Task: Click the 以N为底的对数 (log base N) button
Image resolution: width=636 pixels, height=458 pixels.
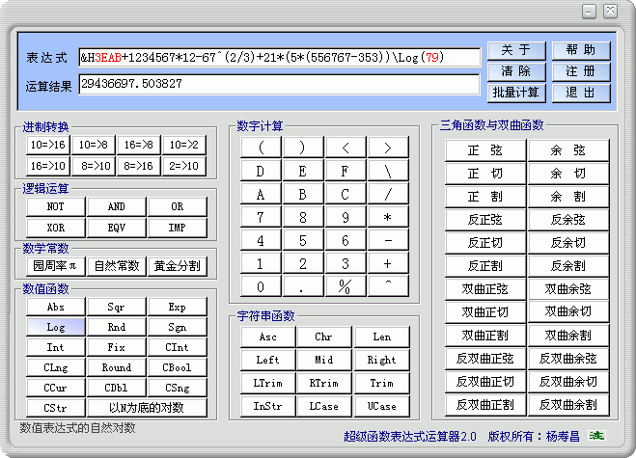Action: click(x=147, y=408)
